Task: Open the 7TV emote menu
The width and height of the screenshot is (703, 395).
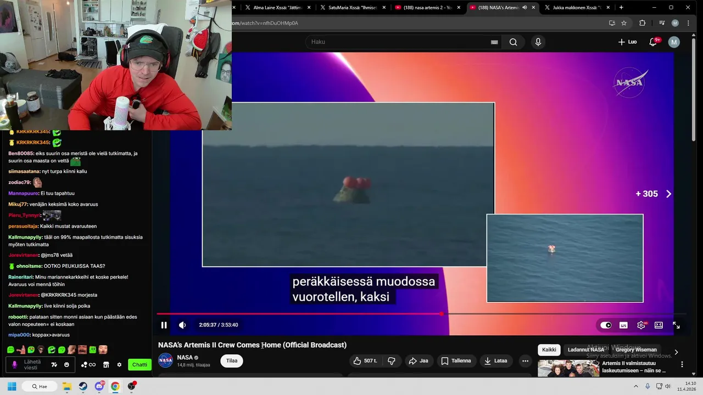Action: [x=54, y=364]
